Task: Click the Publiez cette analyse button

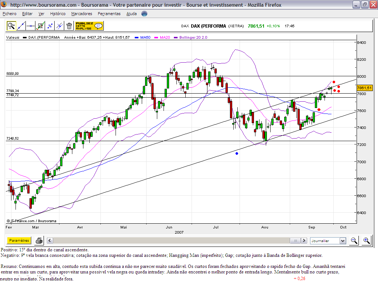Action: pos(89,26)
